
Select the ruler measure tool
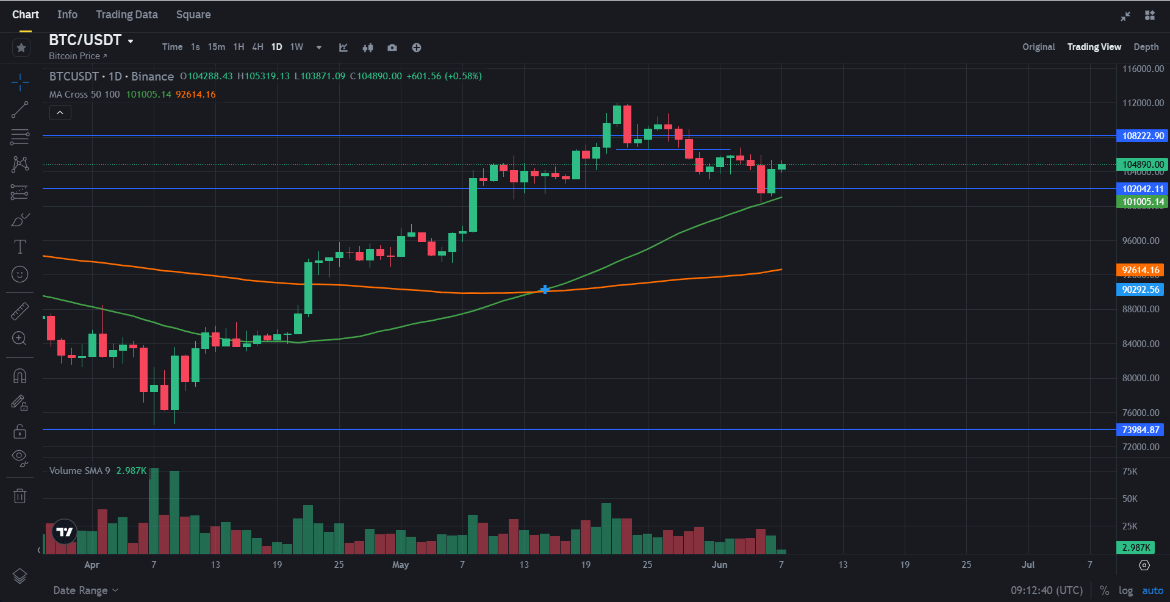pos(20,311)
